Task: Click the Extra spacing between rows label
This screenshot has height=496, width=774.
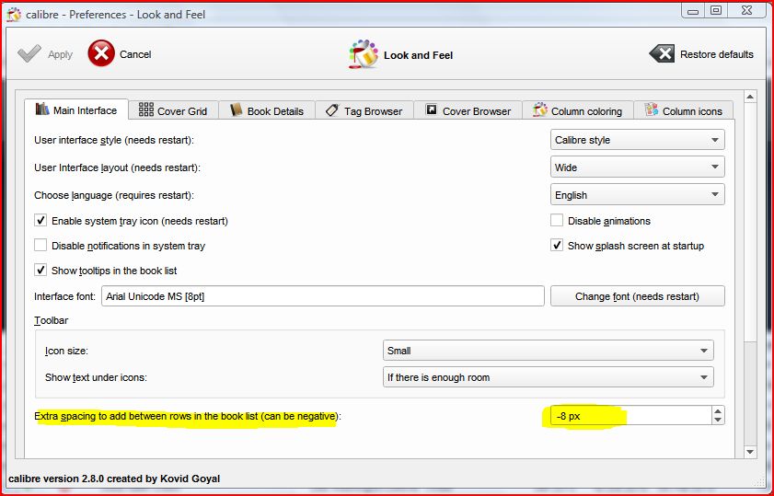Action: pos(188,416)
